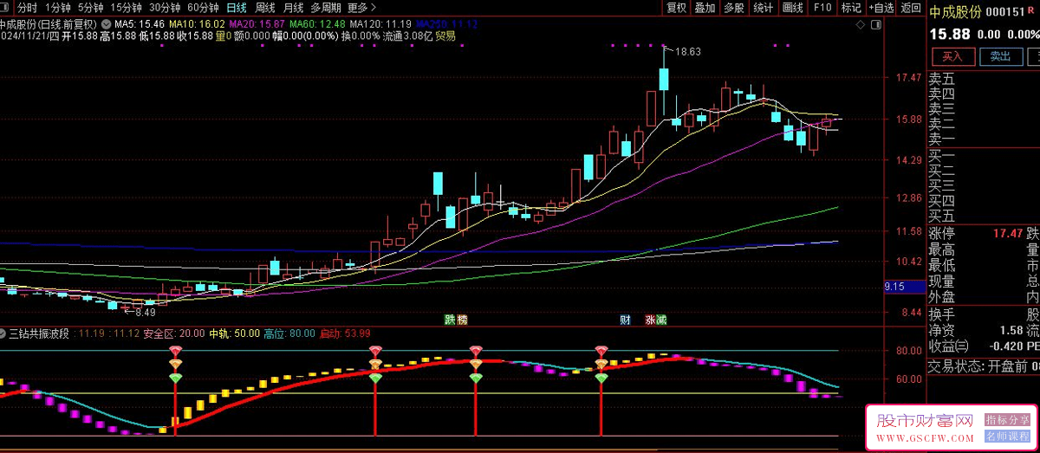Click the 叠加 overlay button

(x=705, y=8)
